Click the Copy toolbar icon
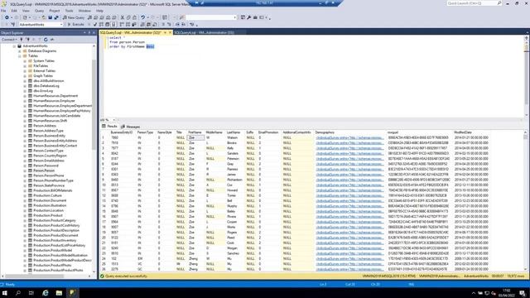This screenshot has width=530, height=298. pos(128,17)
